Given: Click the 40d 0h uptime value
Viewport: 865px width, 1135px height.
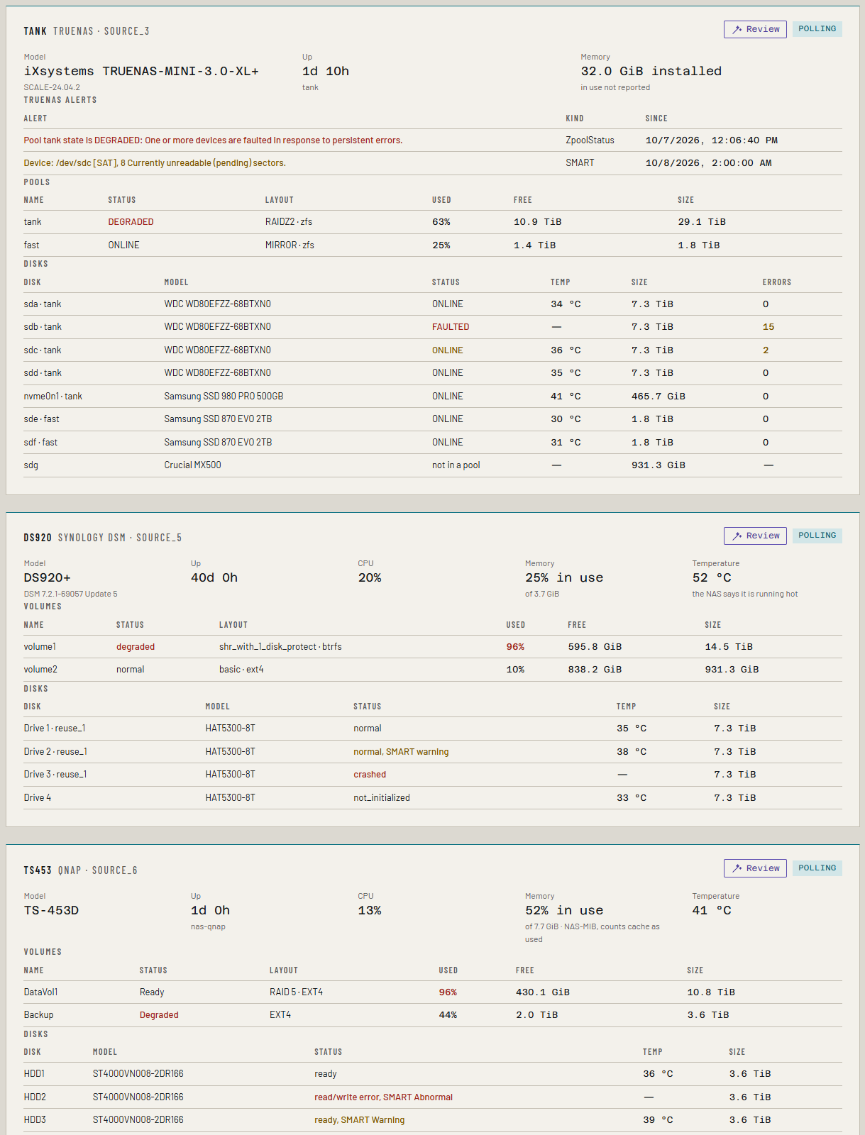Looking at the screenshot, I should click(x=214, y=577).
